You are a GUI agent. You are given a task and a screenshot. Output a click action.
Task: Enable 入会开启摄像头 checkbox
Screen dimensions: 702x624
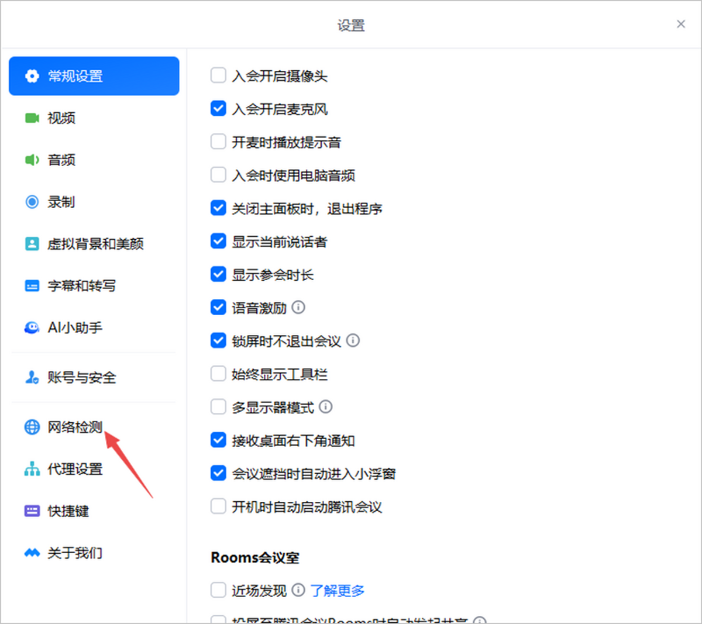point(218,75)
